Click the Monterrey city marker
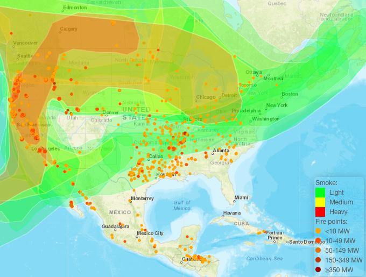 click(x=131, y=200)
